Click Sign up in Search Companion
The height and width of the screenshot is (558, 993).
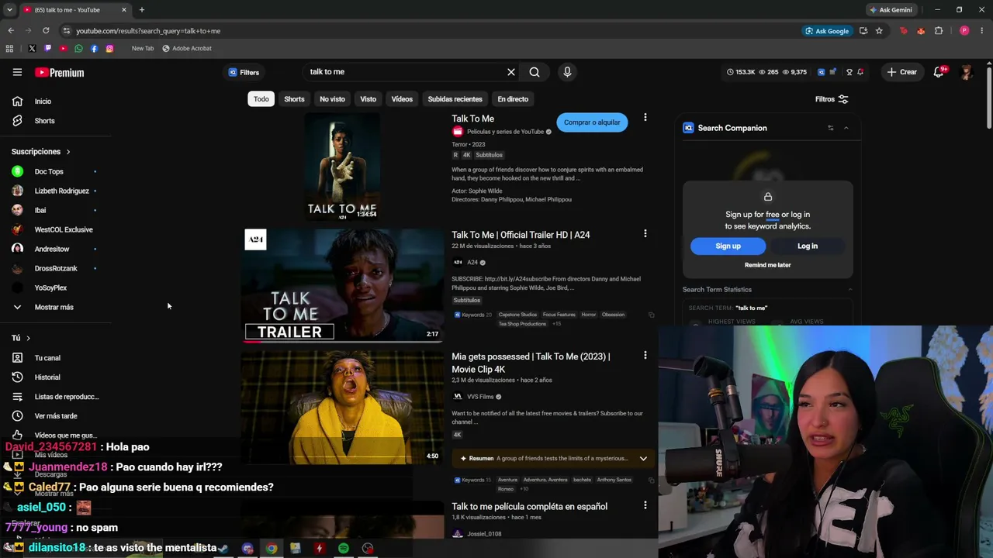click(728, 246)
